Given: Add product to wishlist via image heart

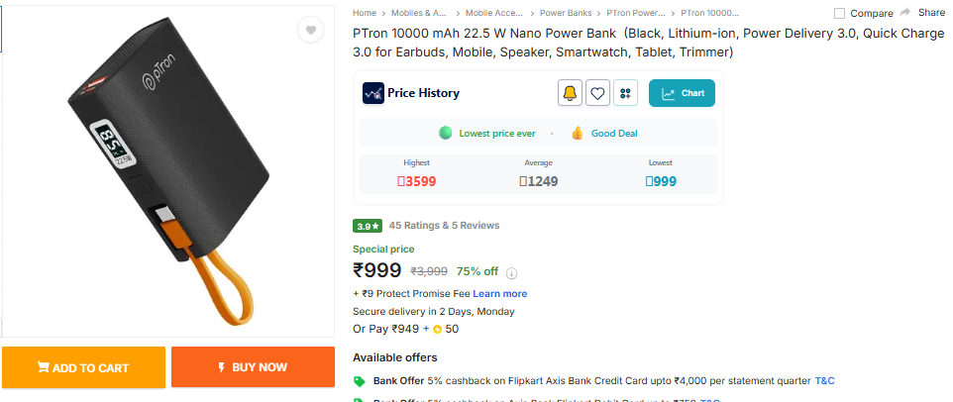Looking at the screenshot, I should click(x=311, y=31).
